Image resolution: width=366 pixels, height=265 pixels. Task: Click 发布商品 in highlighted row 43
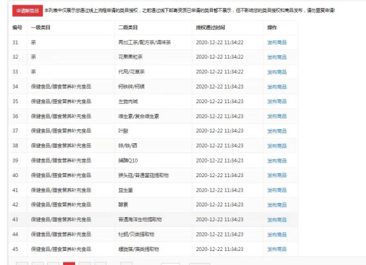(277, 220)
